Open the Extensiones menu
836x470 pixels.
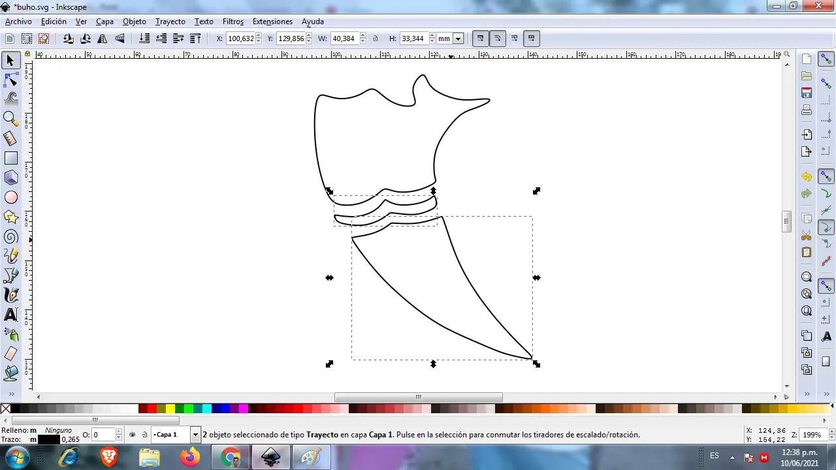click(x=272, y=22)
